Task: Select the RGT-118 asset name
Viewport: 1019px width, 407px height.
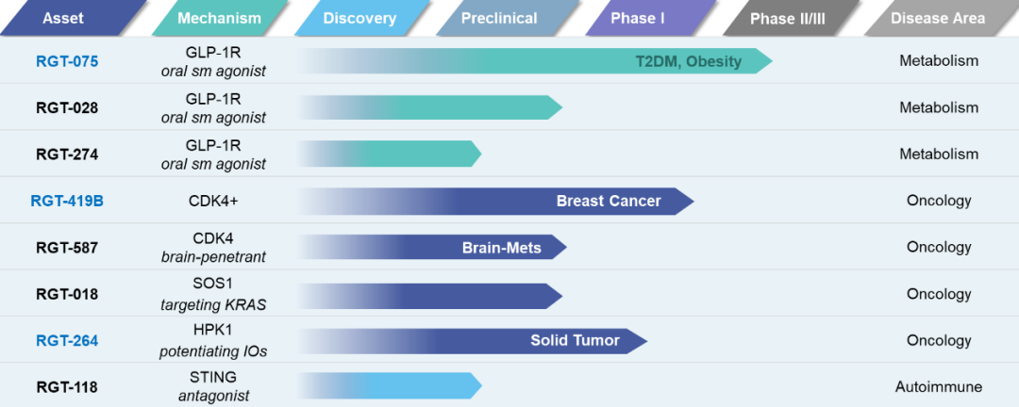Action: tap(67, 386)
